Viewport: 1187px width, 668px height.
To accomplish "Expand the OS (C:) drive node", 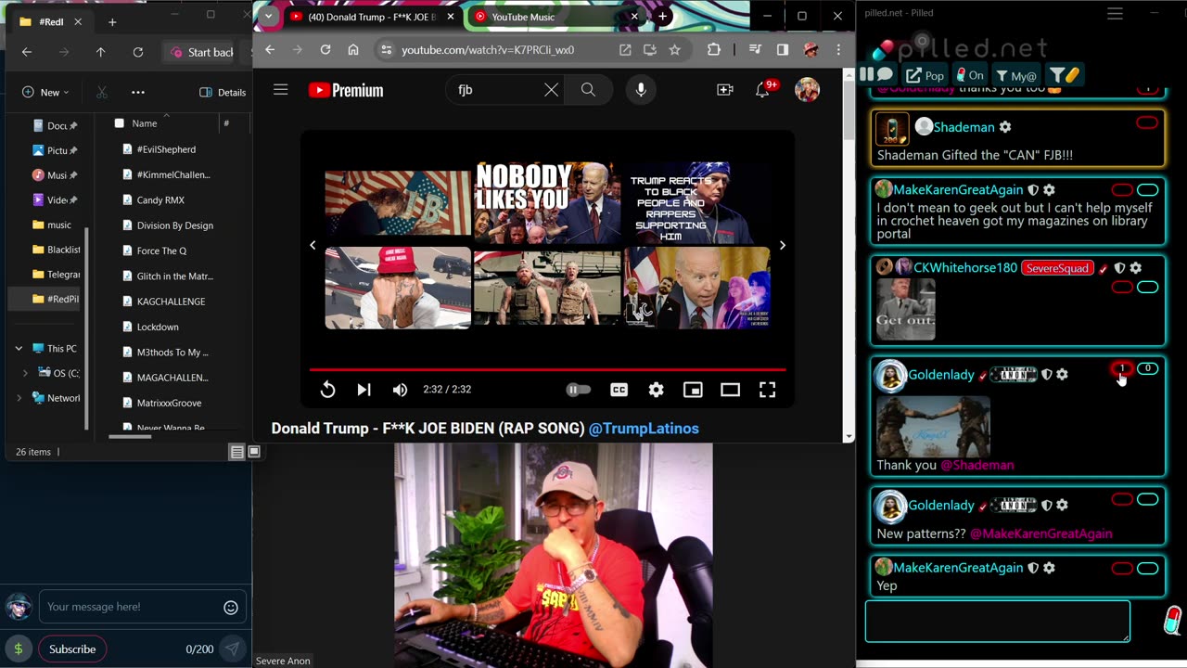I will pos(25,373).
